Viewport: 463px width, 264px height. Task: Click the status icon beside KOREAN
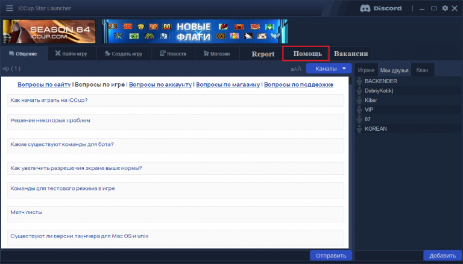(359, 129)
